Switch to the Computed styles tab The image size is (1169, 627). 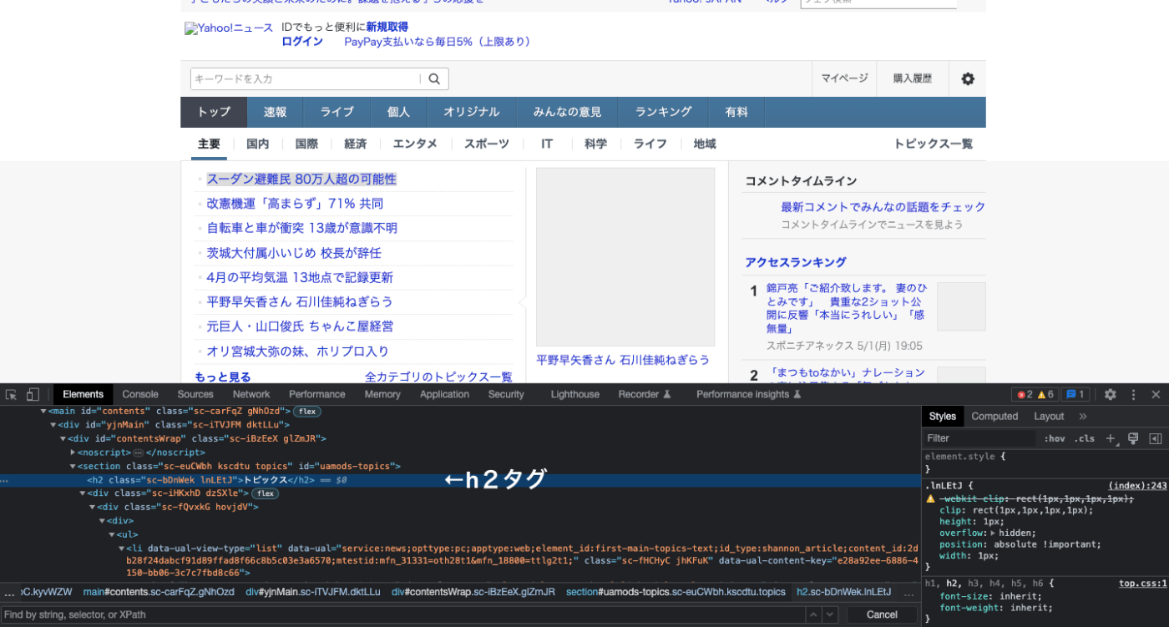[994, 416]
